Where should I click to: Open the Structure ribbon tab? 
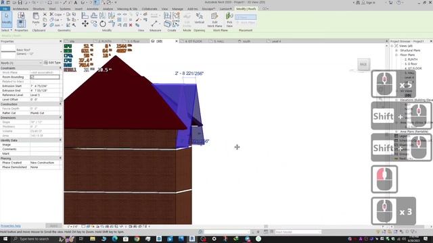pos(39,9)
